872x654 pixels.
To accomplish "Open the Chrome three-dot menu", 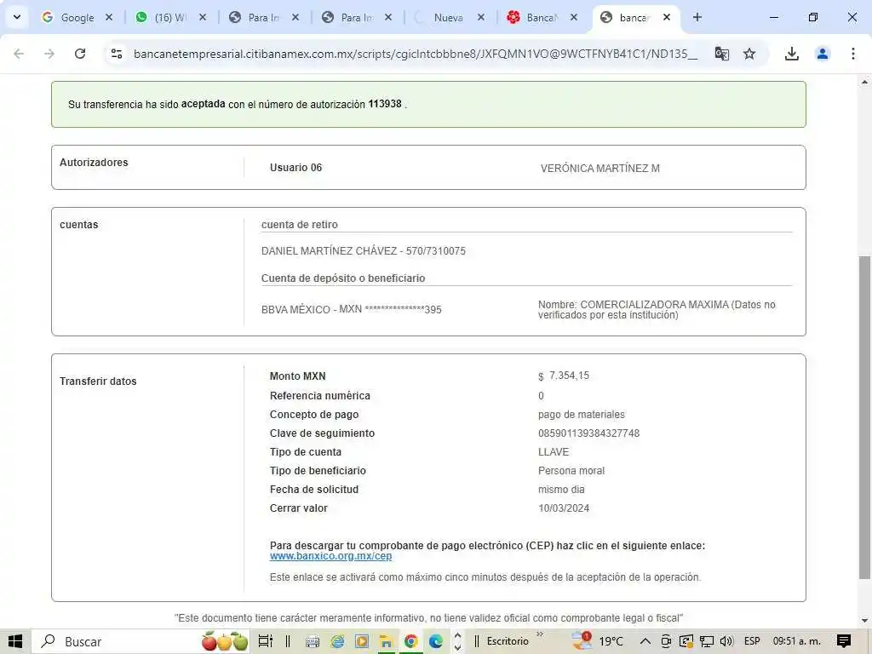I will 852,54.
